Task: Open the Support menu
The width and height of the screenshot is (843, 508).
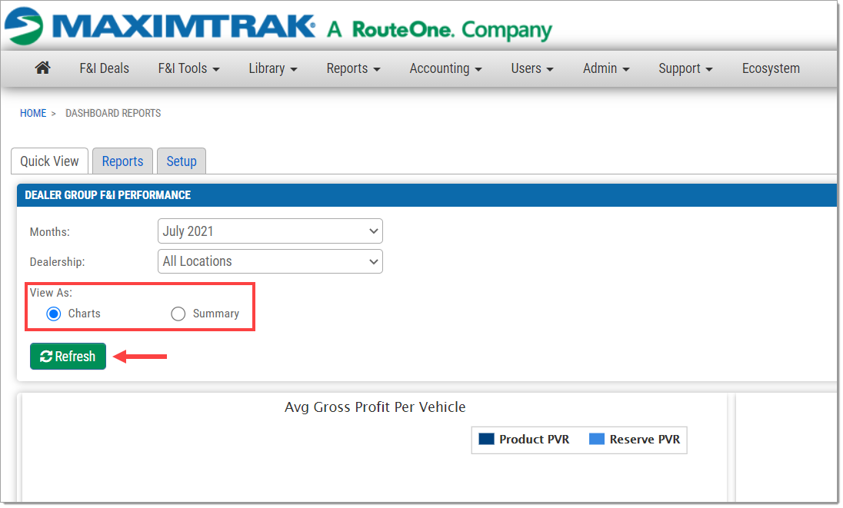Action: tap(685, 68)
